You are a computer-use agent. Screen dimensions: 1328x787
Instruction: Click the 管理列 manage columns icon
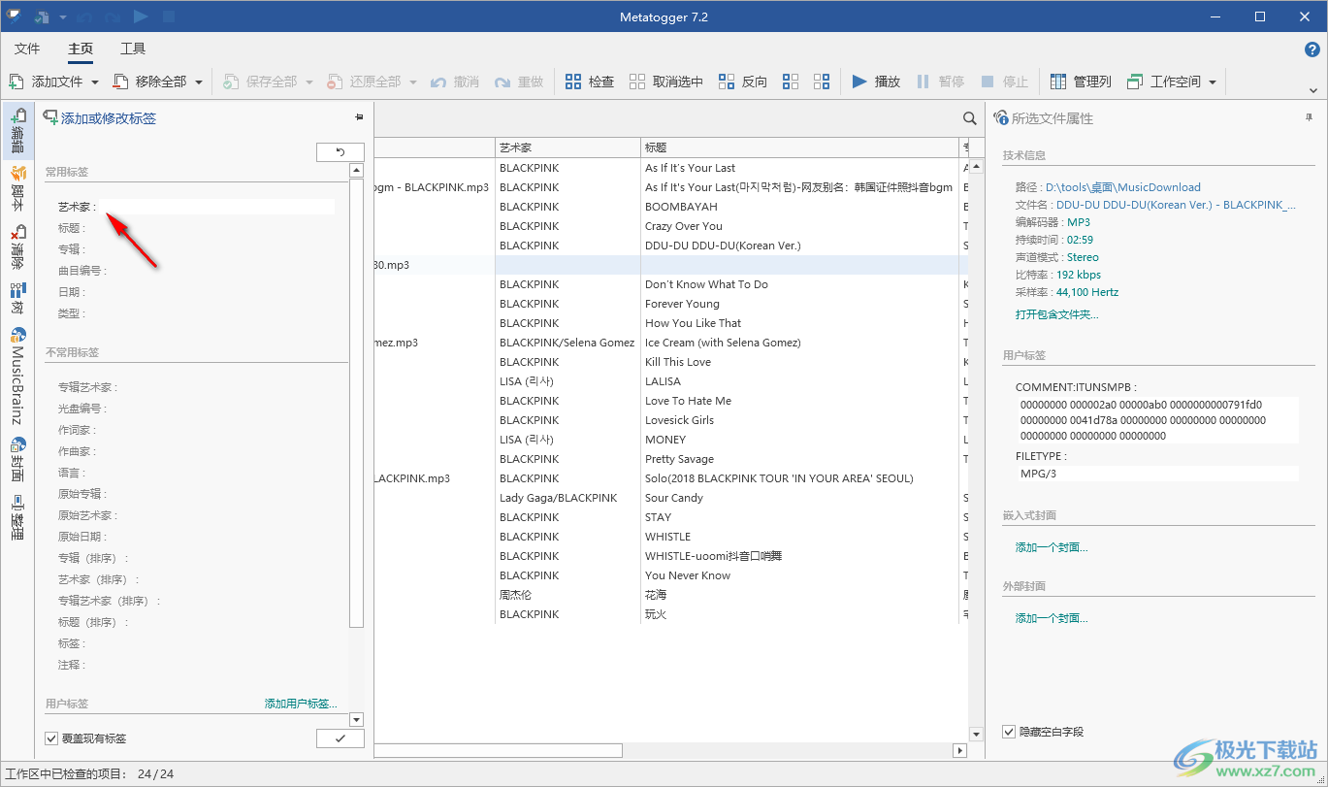(x=1057, y=82)
